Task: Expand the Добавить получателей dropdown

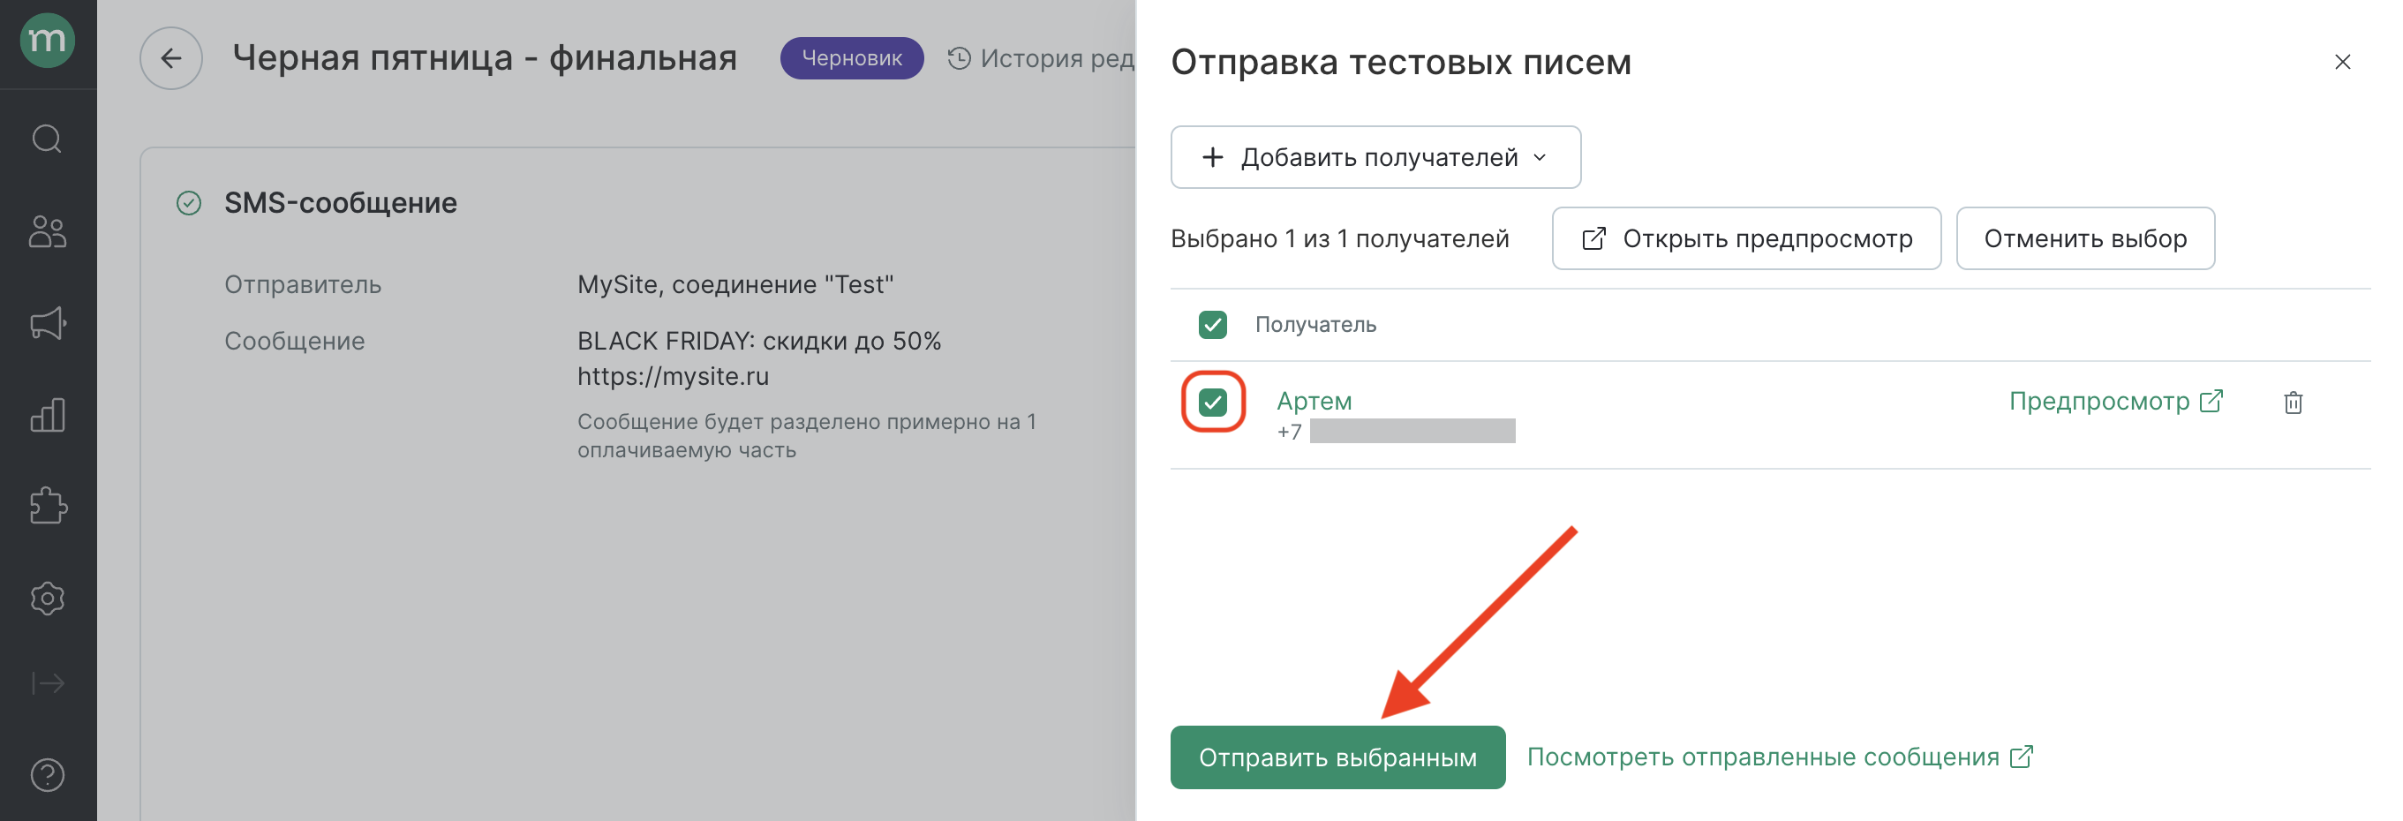Action: [1375, 157]
